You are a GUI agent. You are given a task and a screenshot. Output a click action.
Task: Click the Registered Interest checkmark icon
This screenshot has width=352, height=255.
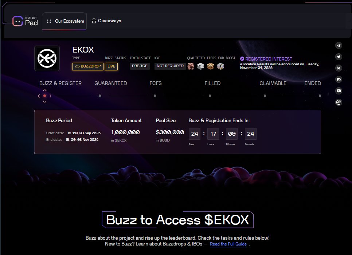[x=242, y=59]
